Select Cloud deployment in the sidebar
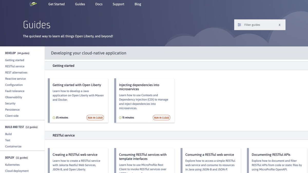The width and height of the screenshot is (308, 173). tap(17, 171)
